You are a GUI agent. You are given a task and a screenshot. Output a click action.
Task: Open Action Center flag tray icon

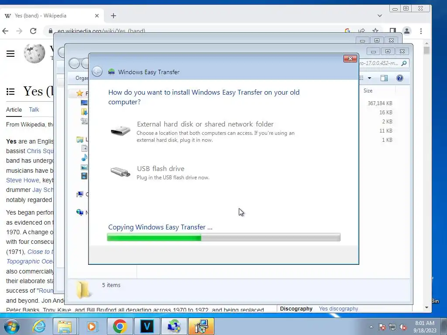[382, 327]
